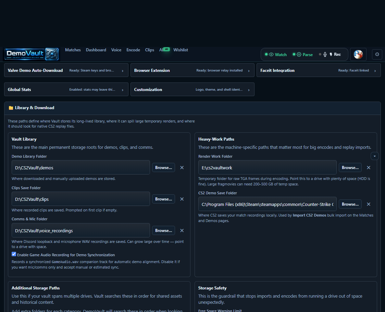Click the Storage Safety heading
Screen dimensions: 385x312
coord(212,288)
